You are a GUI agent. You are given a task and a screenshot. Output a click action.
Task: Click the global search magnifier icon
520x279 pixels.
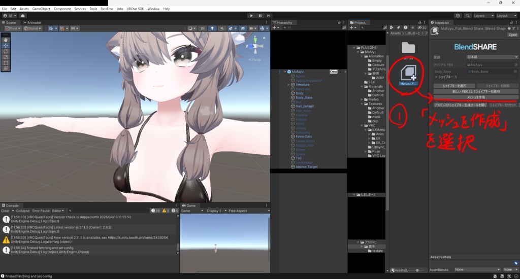[x=468, y=16]
